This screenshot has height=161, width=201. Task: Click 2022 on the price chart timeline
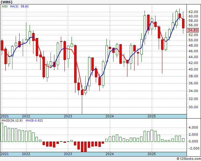click(x=26, y=116)
